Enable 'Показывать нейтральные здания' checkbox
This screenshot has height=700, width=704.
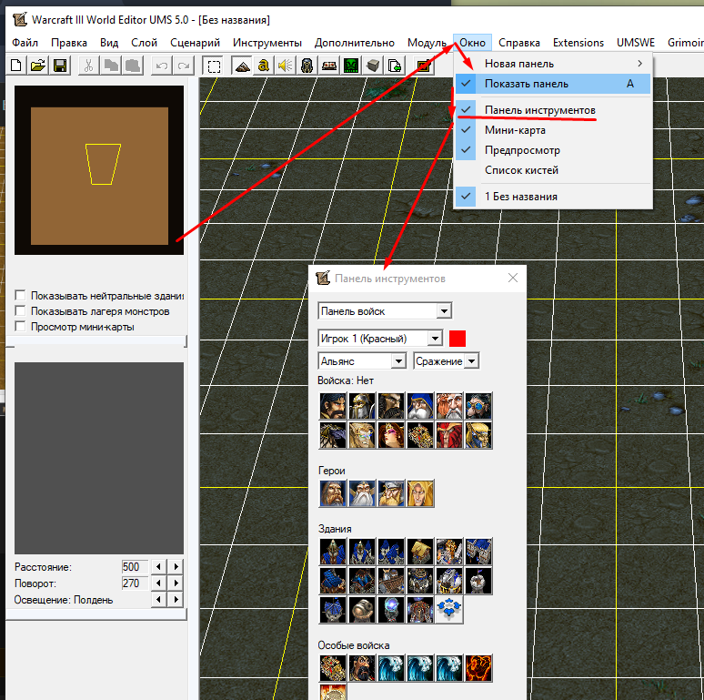click(x=20, y=295)
